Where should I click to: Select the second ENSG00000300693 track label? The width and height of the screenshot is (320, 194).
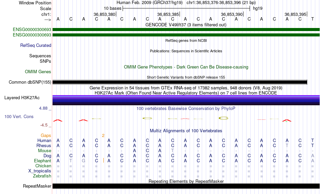[x=32, y=35]
